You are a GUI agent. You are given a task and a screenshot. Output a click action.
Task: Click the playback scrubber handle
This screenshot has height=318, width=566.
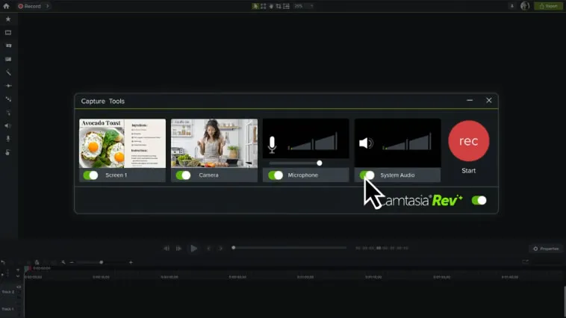[234, 248]
